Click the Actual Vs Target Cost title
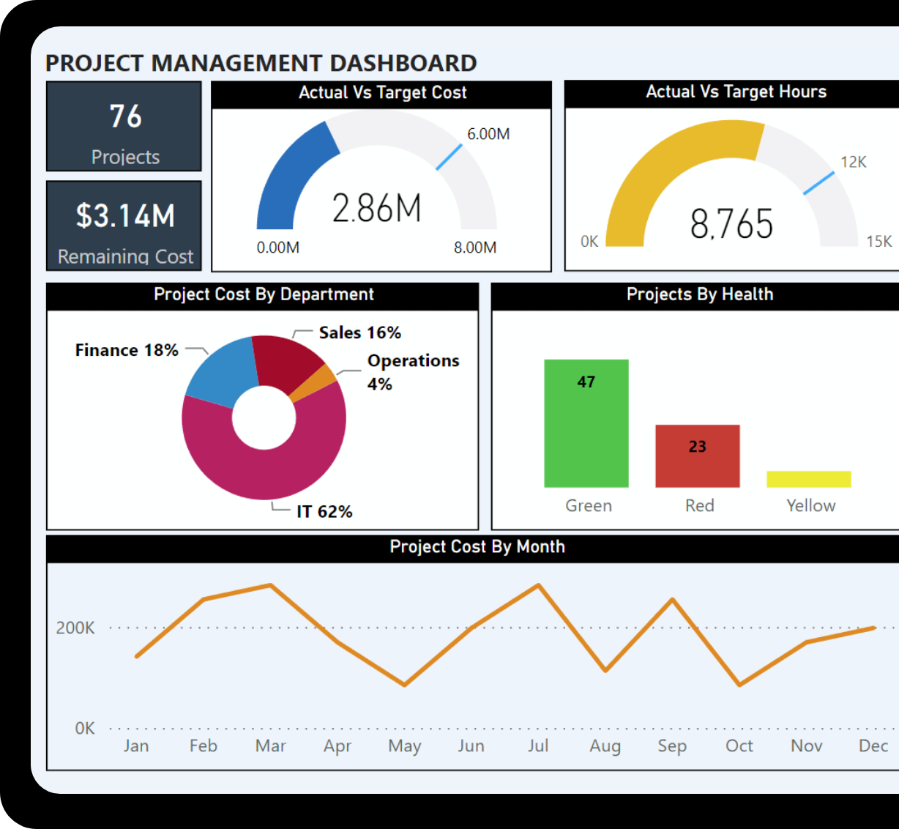899x829 pixels. (382, 93)
